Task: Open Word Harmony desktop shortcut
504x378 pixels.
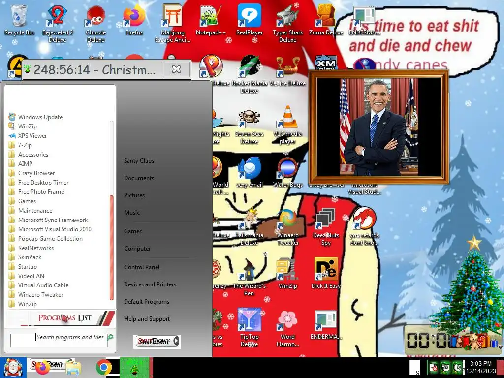Action: 287,328
